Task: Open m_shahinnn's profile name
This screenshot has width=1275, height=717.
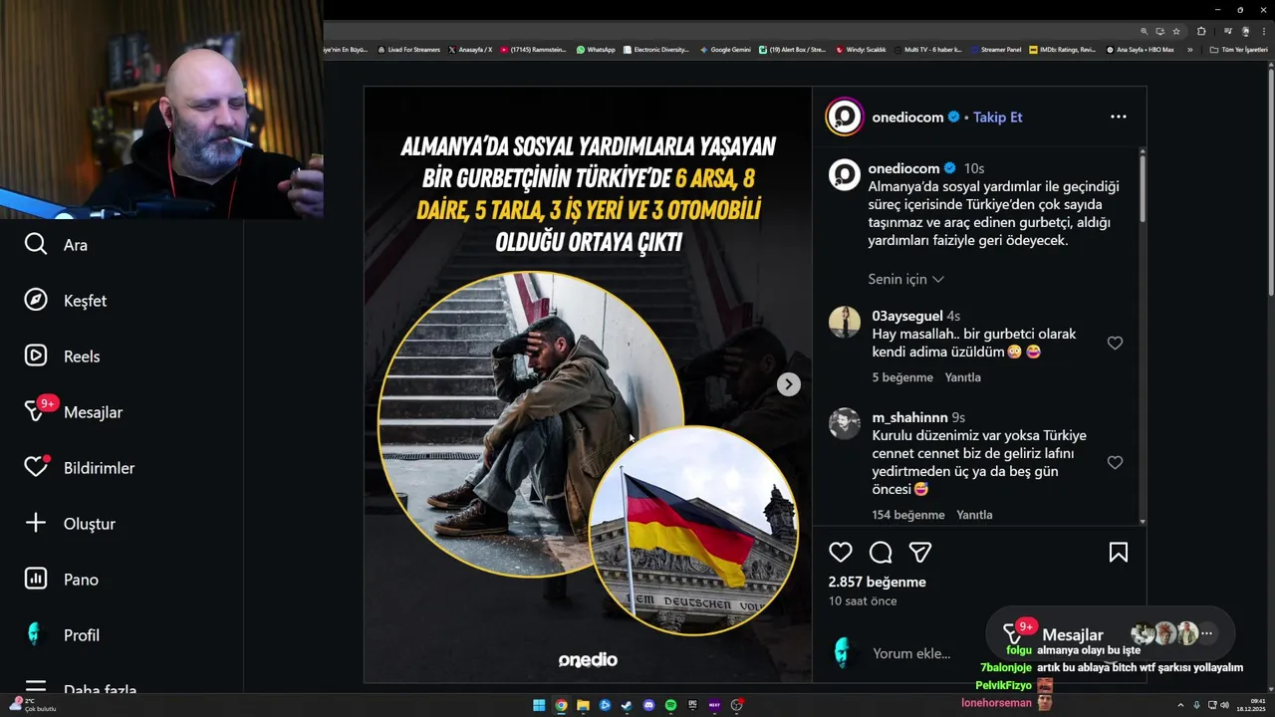Action: click(909, 417)
